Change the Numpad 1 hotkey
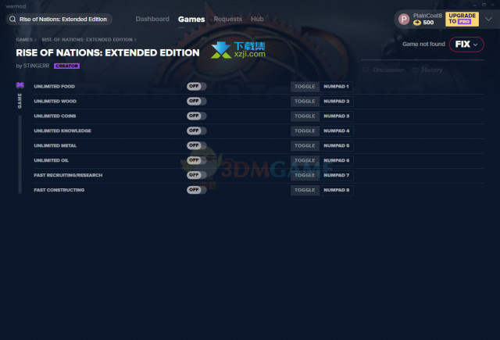Screen dimensions: 500x340 point(337,87)
